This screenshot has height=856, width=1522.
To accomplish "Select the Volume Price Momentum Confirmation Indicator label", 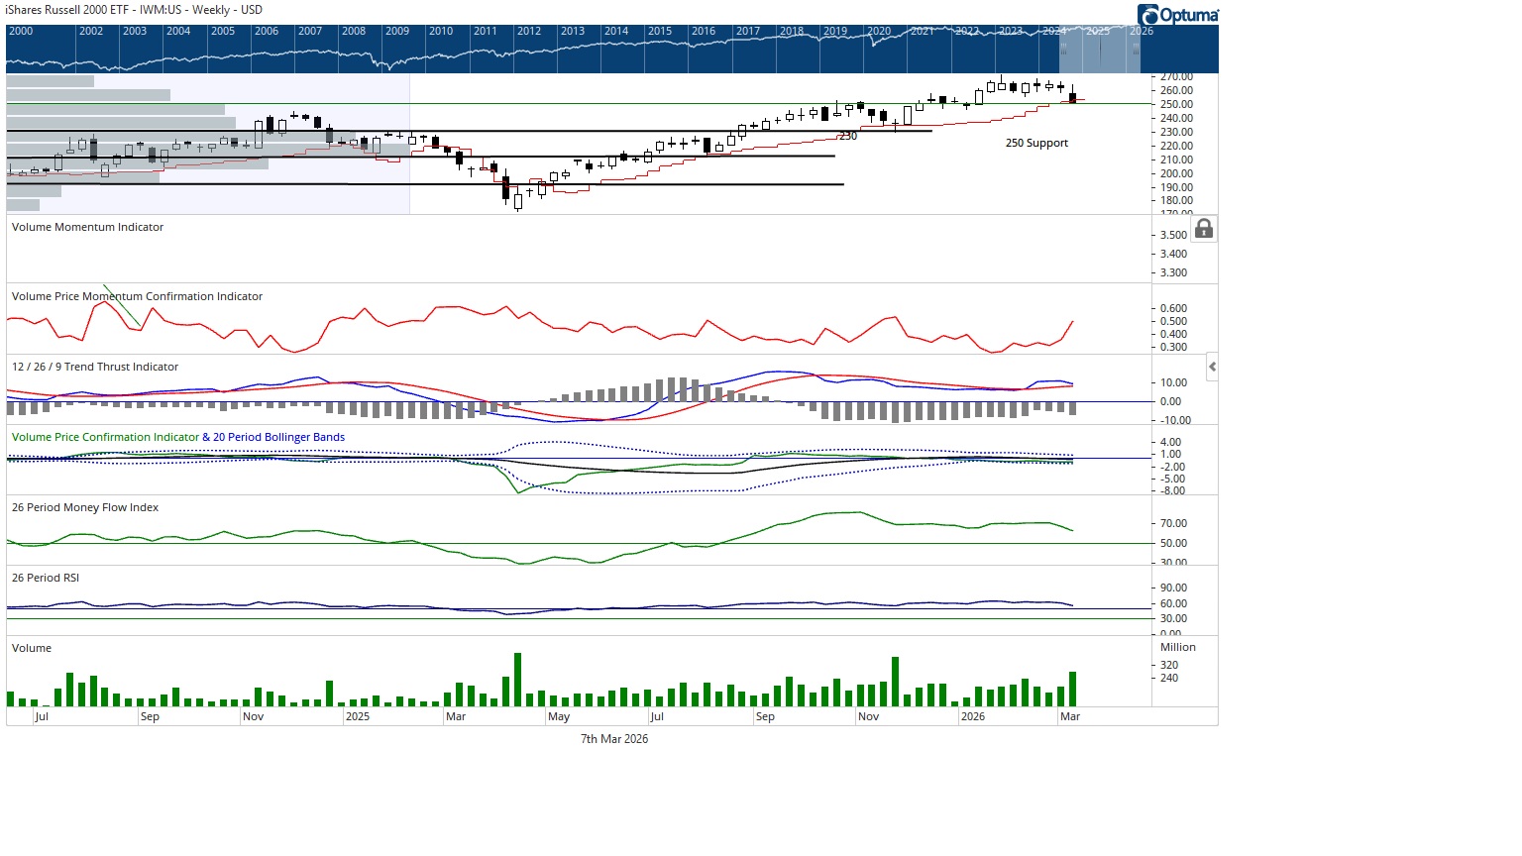I will 137,296.
